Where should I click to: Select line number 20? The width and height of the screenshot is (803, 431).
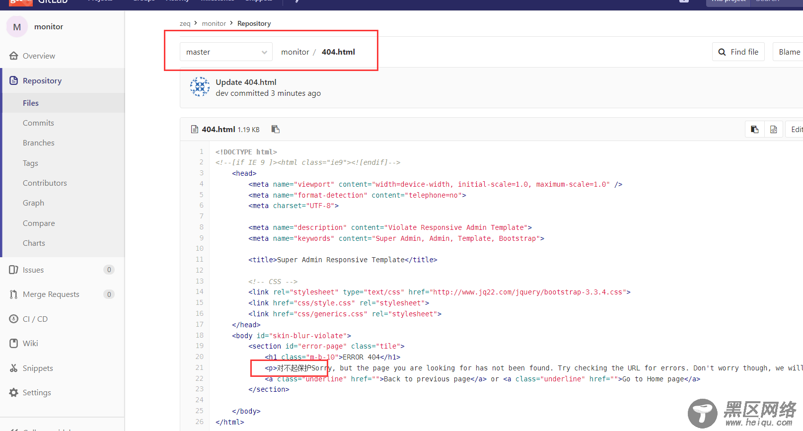pos(200,357)
